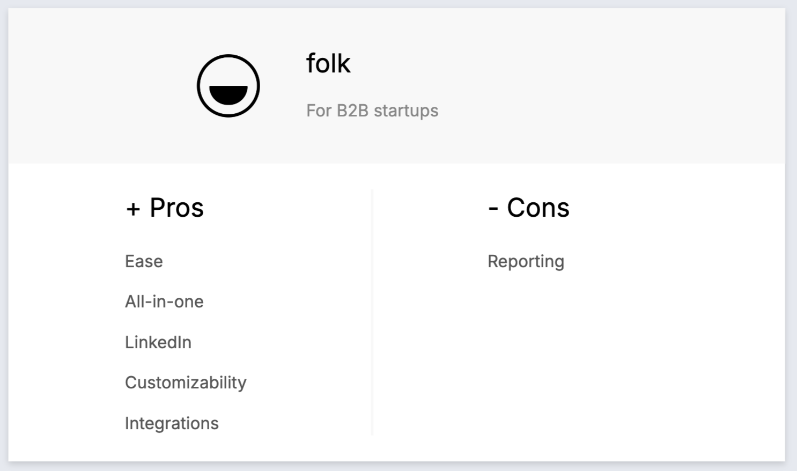Open the "LinkedIn" pro item
Viewport: 797px width, 471px height.
(158, 342)
